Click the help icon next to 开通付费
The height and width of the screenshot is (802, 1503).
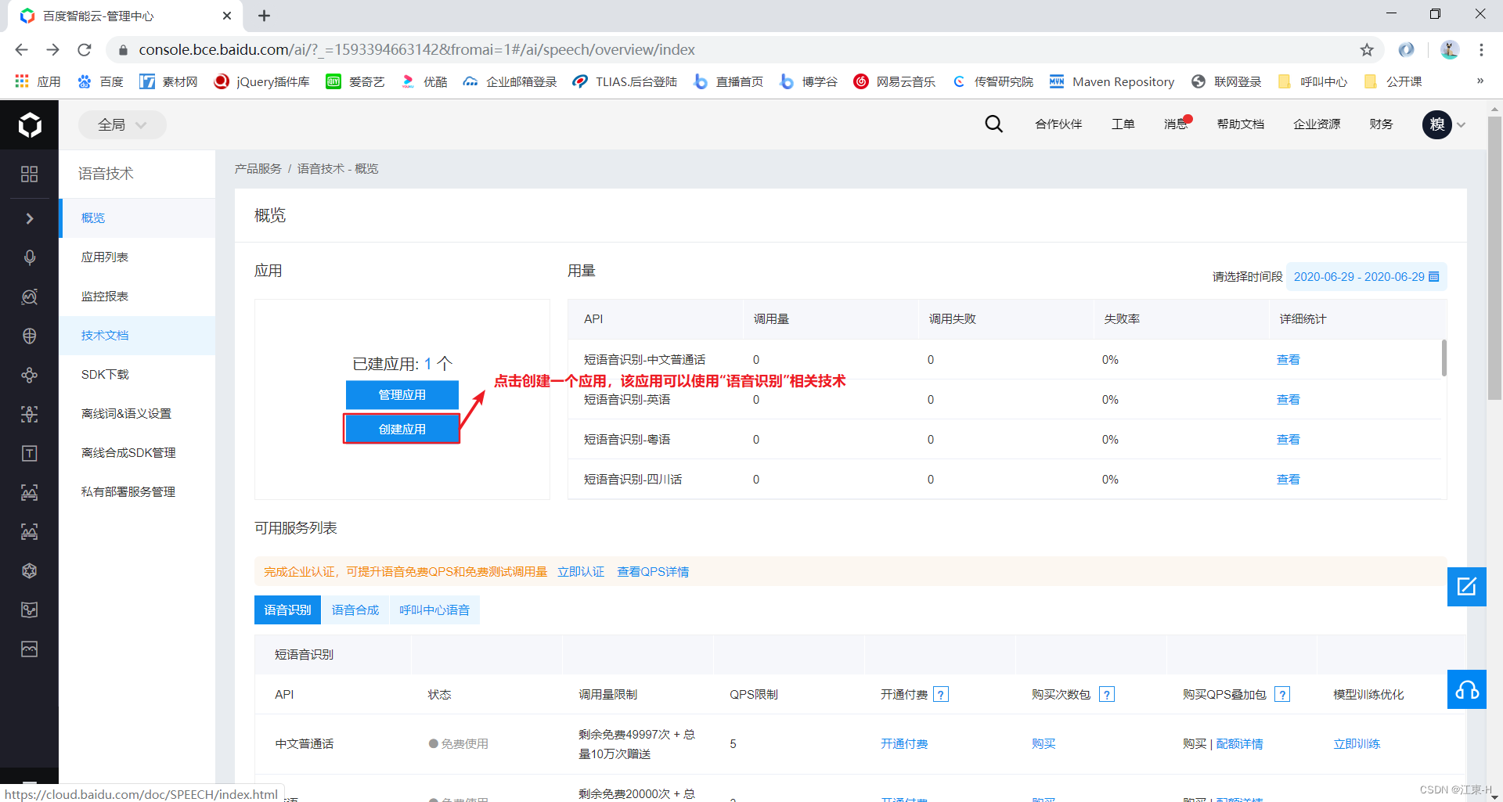942,694
